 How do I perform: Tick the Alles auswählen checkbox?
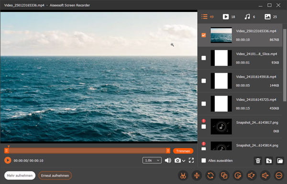tap(204, 161)
